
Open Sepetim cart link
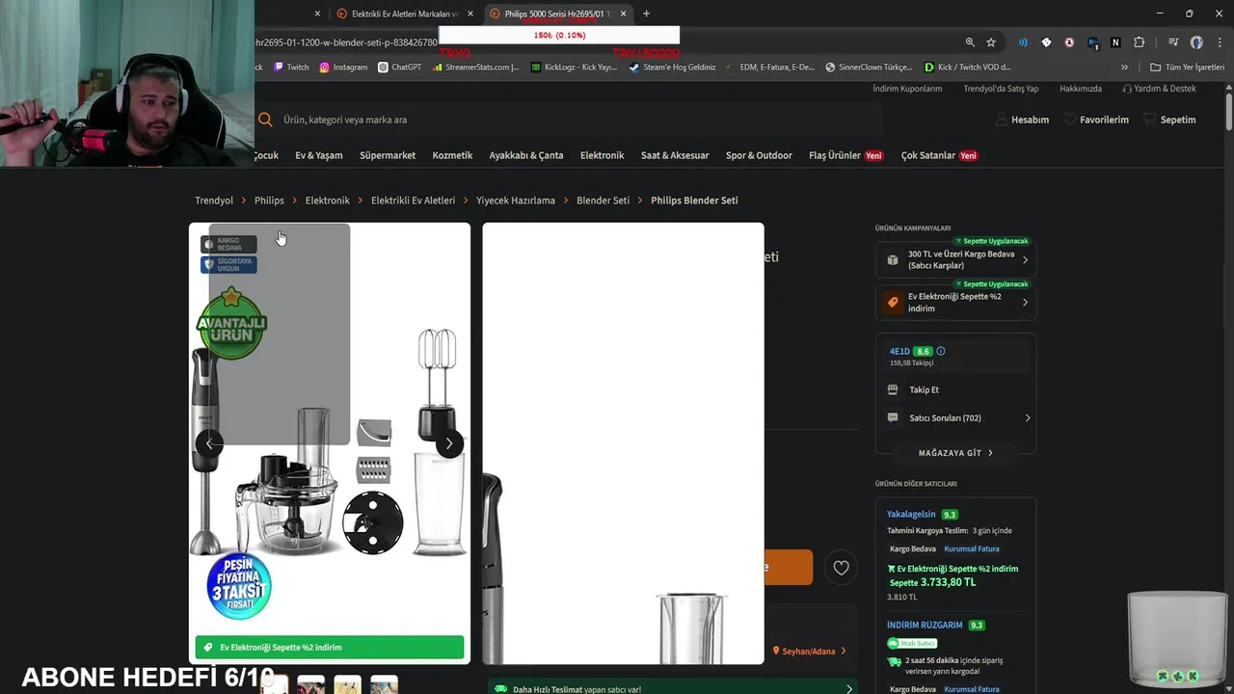click(x=1169, y=120)
